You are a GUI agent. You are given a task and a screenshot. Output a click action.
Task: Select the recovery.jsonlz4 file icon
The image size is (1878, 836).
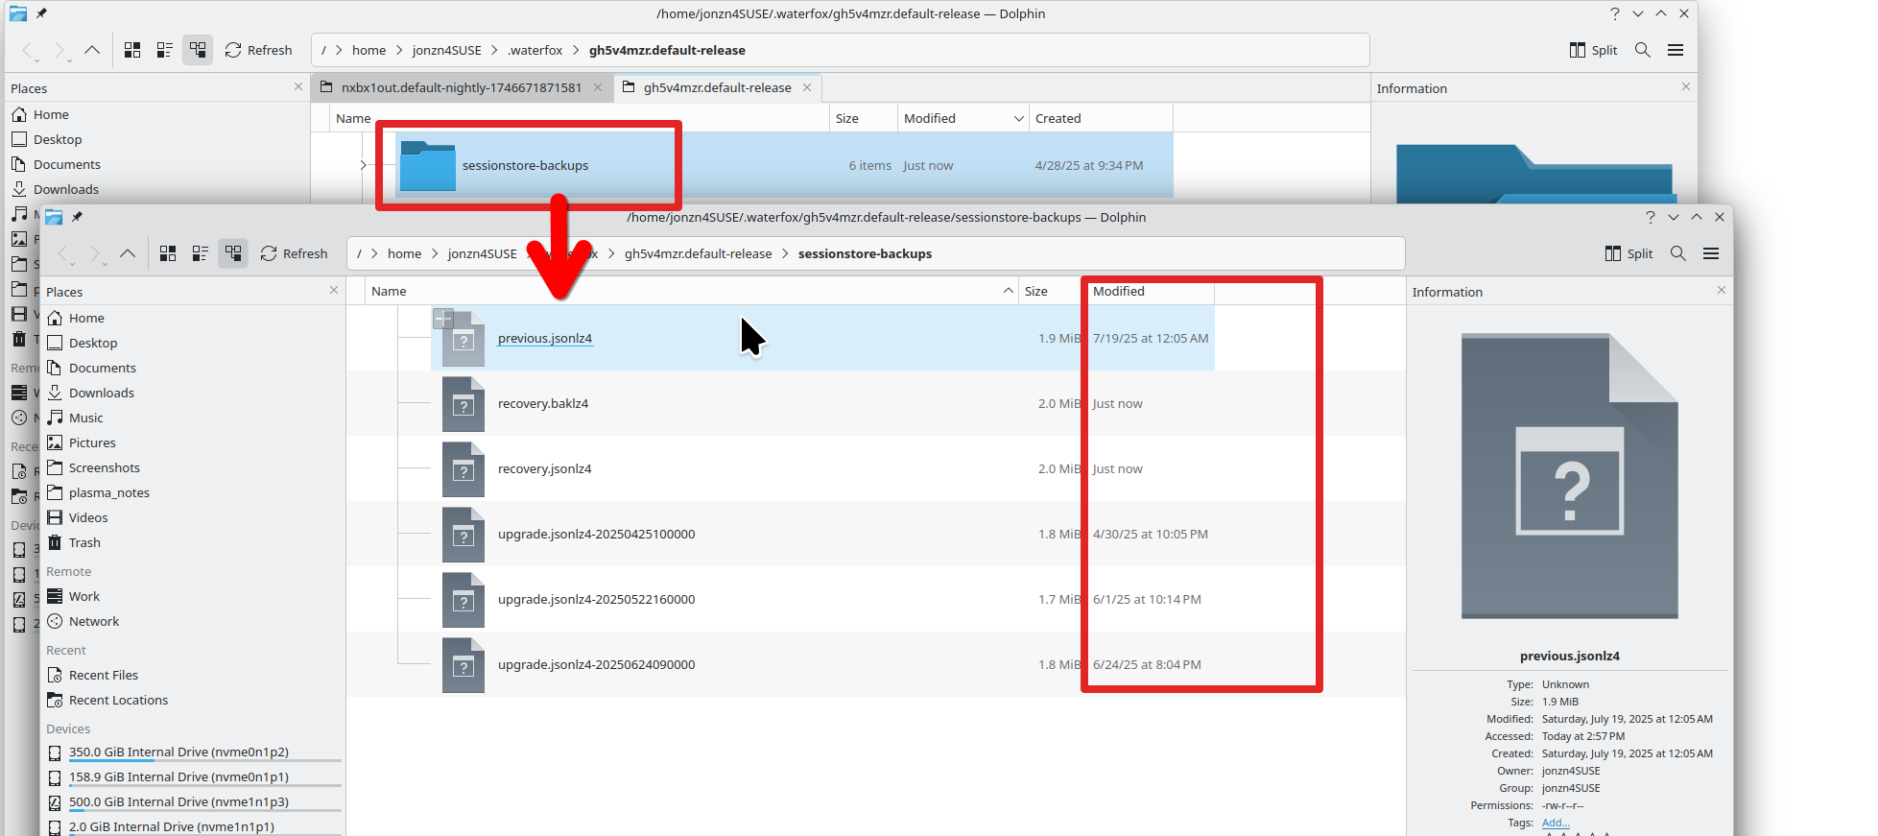coord(463,469)
